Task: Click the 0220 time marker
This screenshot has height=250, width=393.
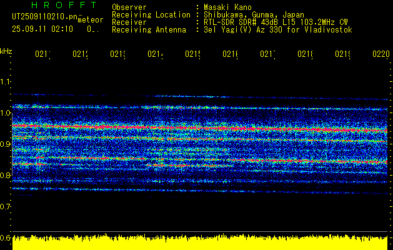Action: (381, 54)
